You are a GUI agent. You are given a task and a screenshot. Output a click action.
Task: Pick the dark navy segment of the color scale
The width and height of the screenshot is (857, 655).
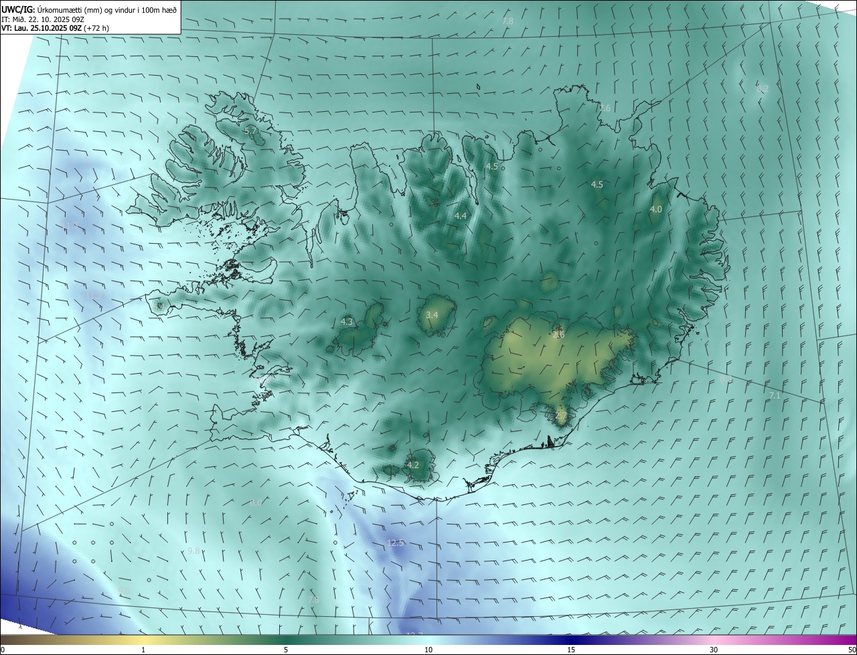click(x=571, y=640)
